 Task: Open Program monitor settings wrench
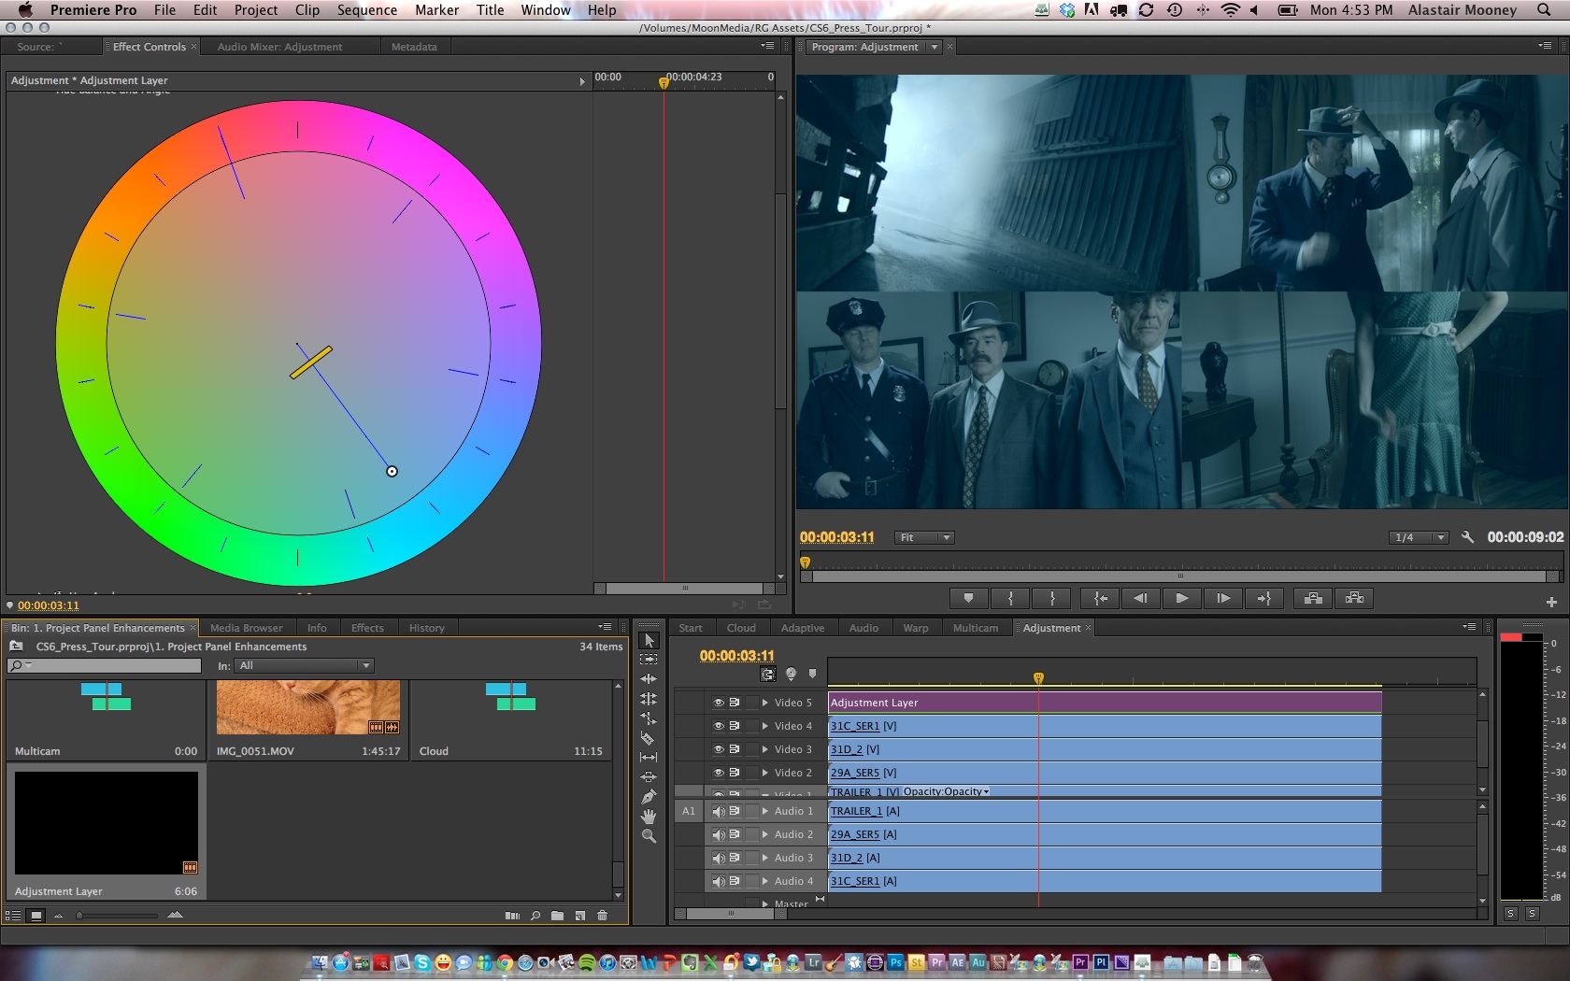pos(1467,537)
